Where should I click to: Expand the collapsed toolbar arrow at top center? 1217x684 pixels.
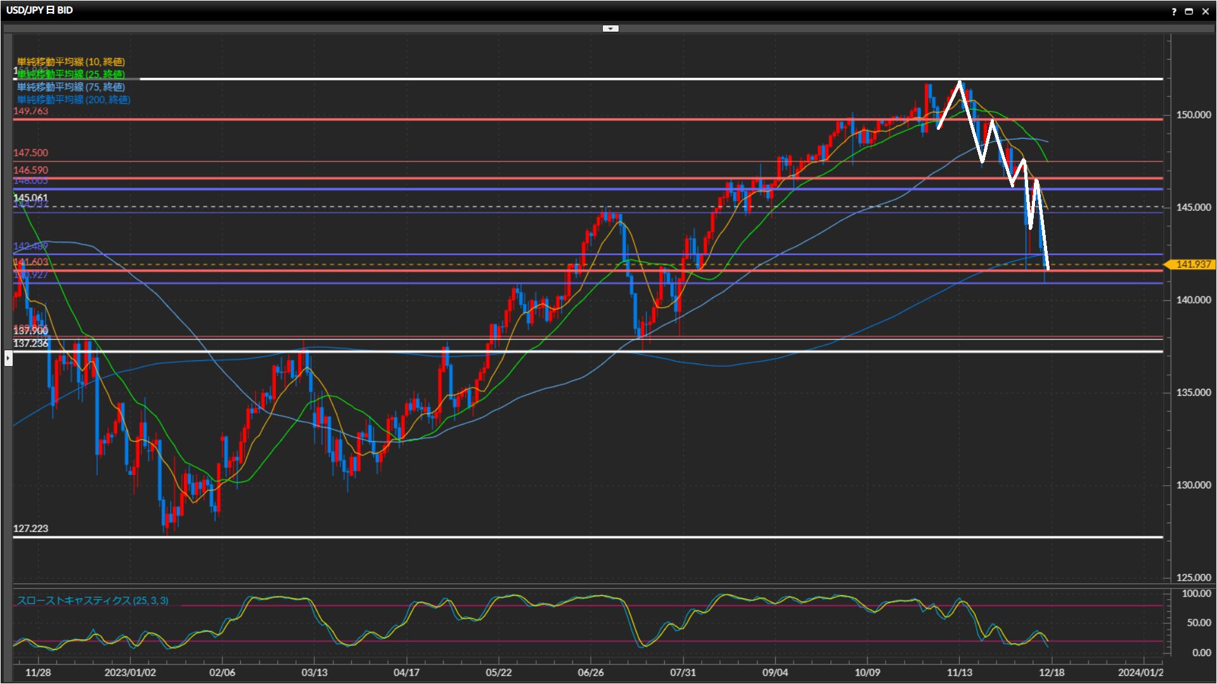point(610,28)
